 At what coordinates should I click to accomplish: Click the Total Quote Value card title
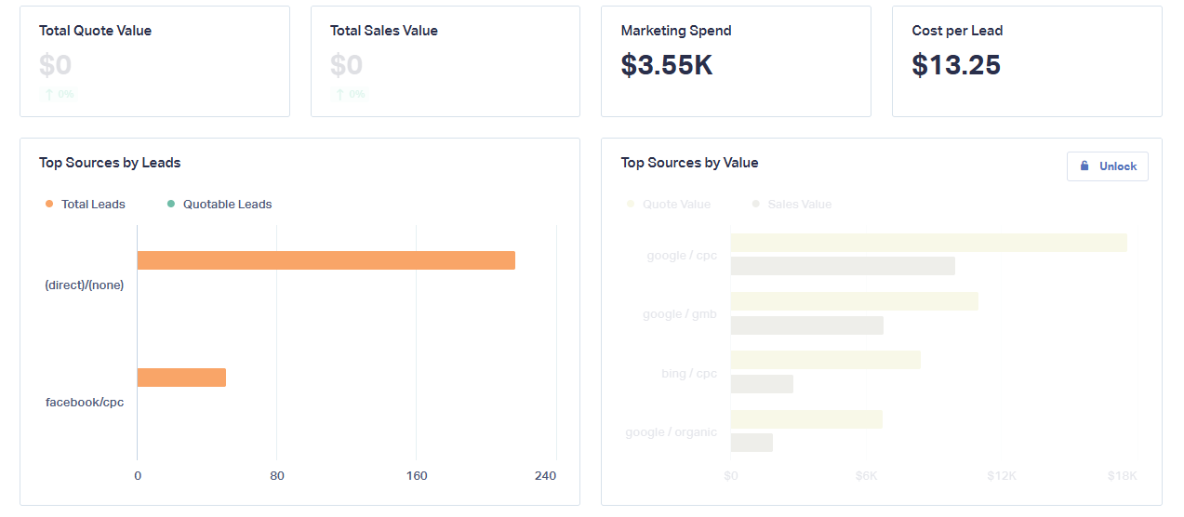pyautogui.click(x=95, y=31)
